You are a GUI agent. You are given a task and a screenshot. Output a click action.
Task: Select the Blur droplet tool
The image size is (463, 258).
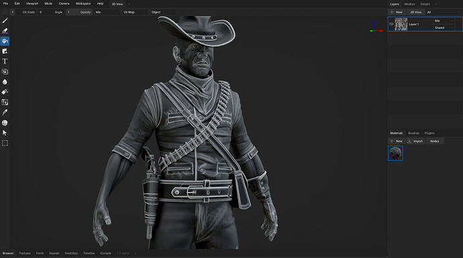5,82
